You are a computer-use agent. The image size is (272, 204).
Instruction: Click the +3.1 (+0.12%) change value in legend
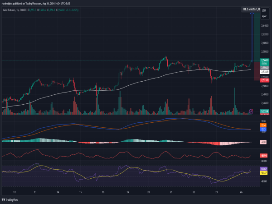pyautogui.click(x=72, y=10)
